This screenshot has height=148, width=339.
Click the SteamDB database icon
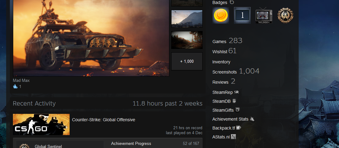[234, 101]
